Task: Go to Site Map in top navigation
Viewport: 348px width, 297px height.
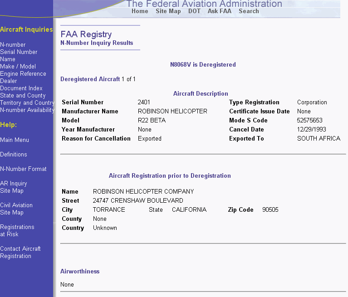Action: click(168, 11)
